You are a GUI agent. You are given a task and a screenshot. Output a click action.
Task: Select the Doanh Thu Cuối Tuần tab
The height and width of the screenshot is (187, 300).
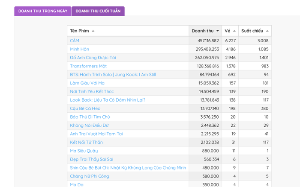(98, 11)
